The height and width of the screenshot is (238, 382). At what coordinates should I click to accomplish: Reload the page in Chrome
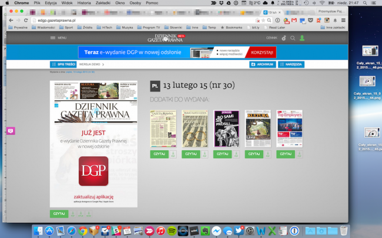pyautogui.click(x=26, y=21)
